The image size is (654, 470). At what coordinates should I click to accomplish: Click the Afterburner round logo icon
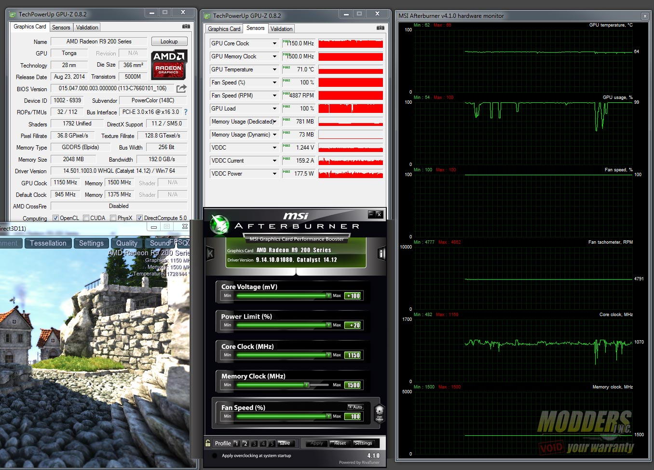coord(219,224)
